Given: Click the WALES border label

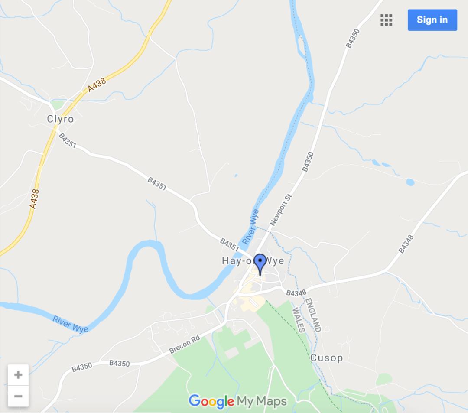Looking at the screenshot, I should [x=298, y=320].
